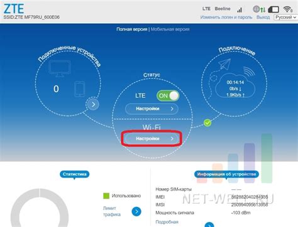Viewport: 298px width, 227px height.
Task: Click the Beeline operator name
Action: (223, 9)
